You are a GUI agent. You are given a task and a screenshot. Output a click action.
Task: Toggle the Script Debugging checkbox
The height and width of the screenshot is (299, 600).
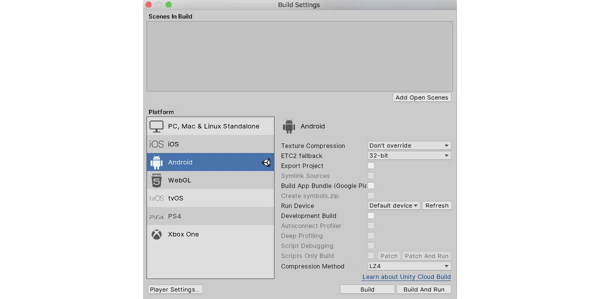[371, 245]
